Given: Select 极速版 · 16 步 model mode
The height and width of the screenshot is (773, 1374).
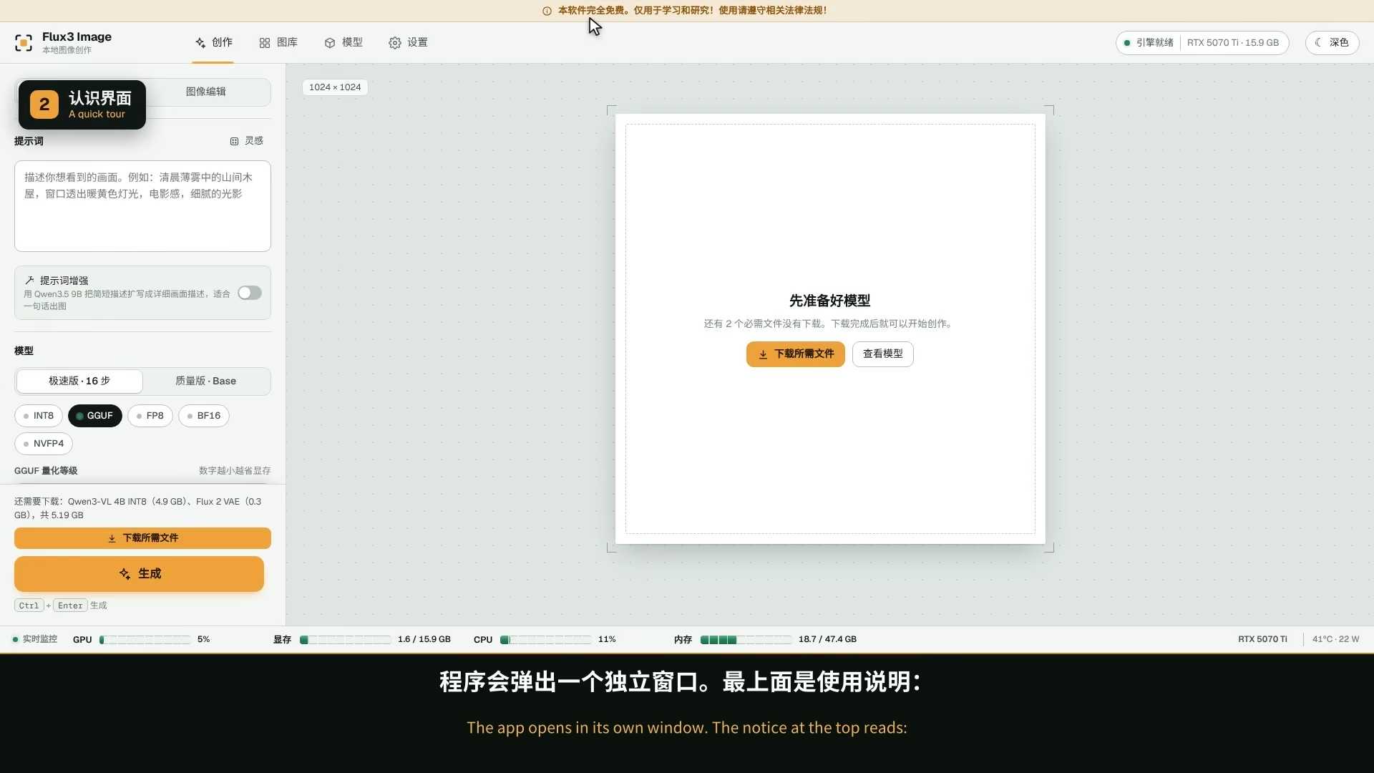Looking at the screenshot, I should 79,381.
